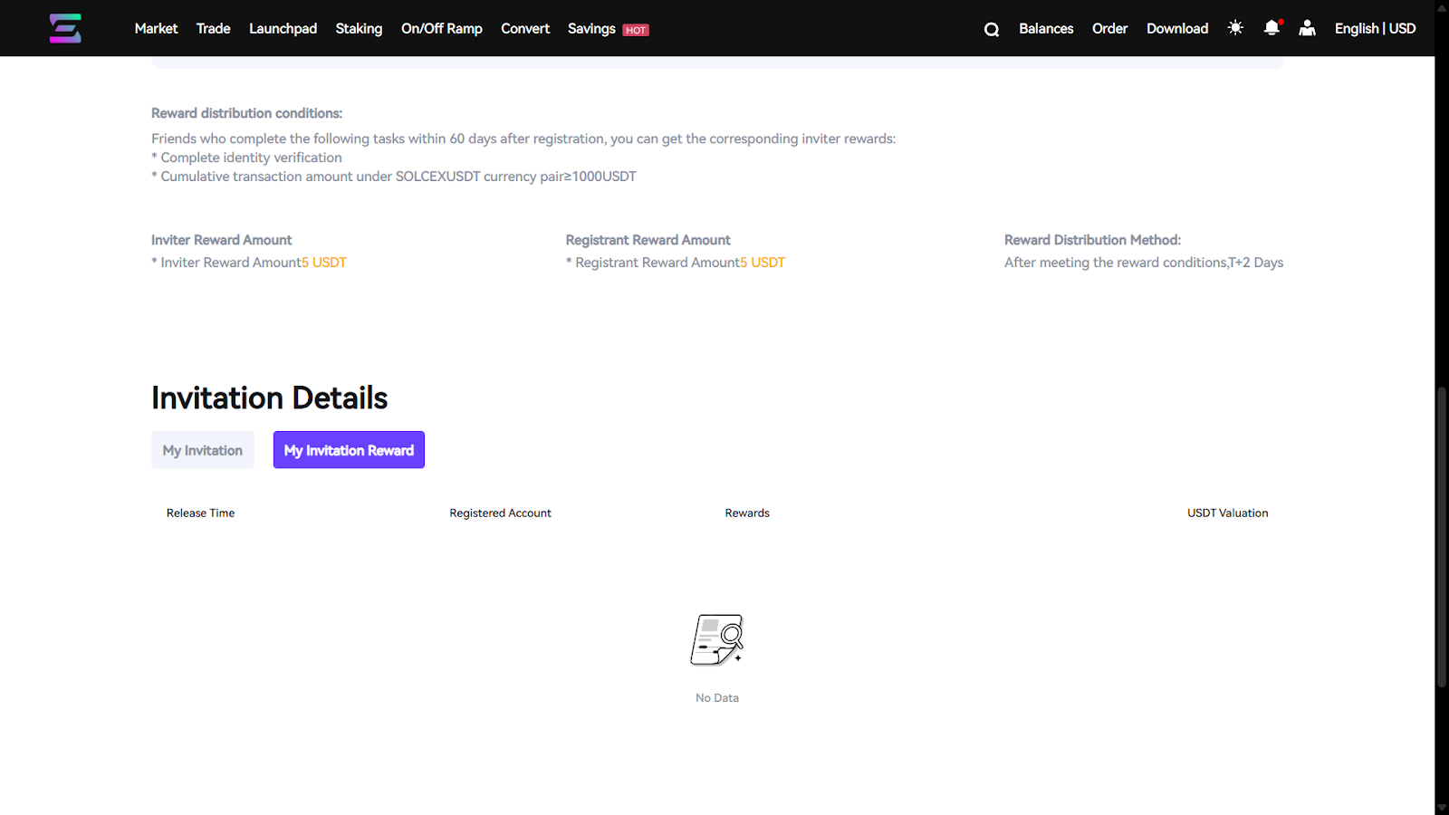Open the notifications bell
Screen dimensions: 1449x815
(x=1271, y=28)
